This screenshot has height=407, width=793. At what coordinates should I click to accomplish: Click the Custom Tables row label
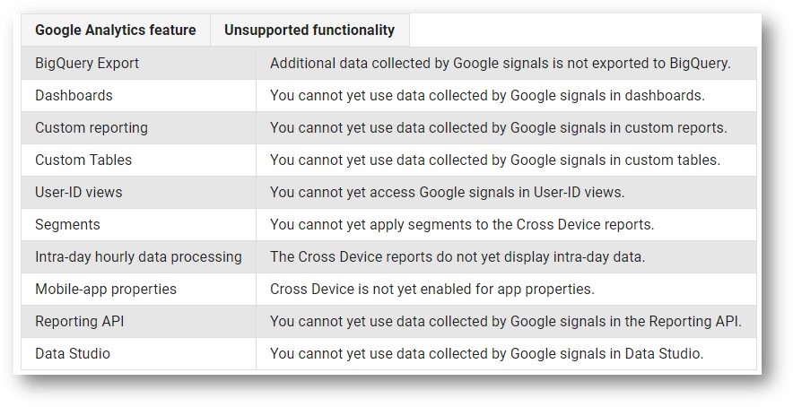[x=83, y=160]
